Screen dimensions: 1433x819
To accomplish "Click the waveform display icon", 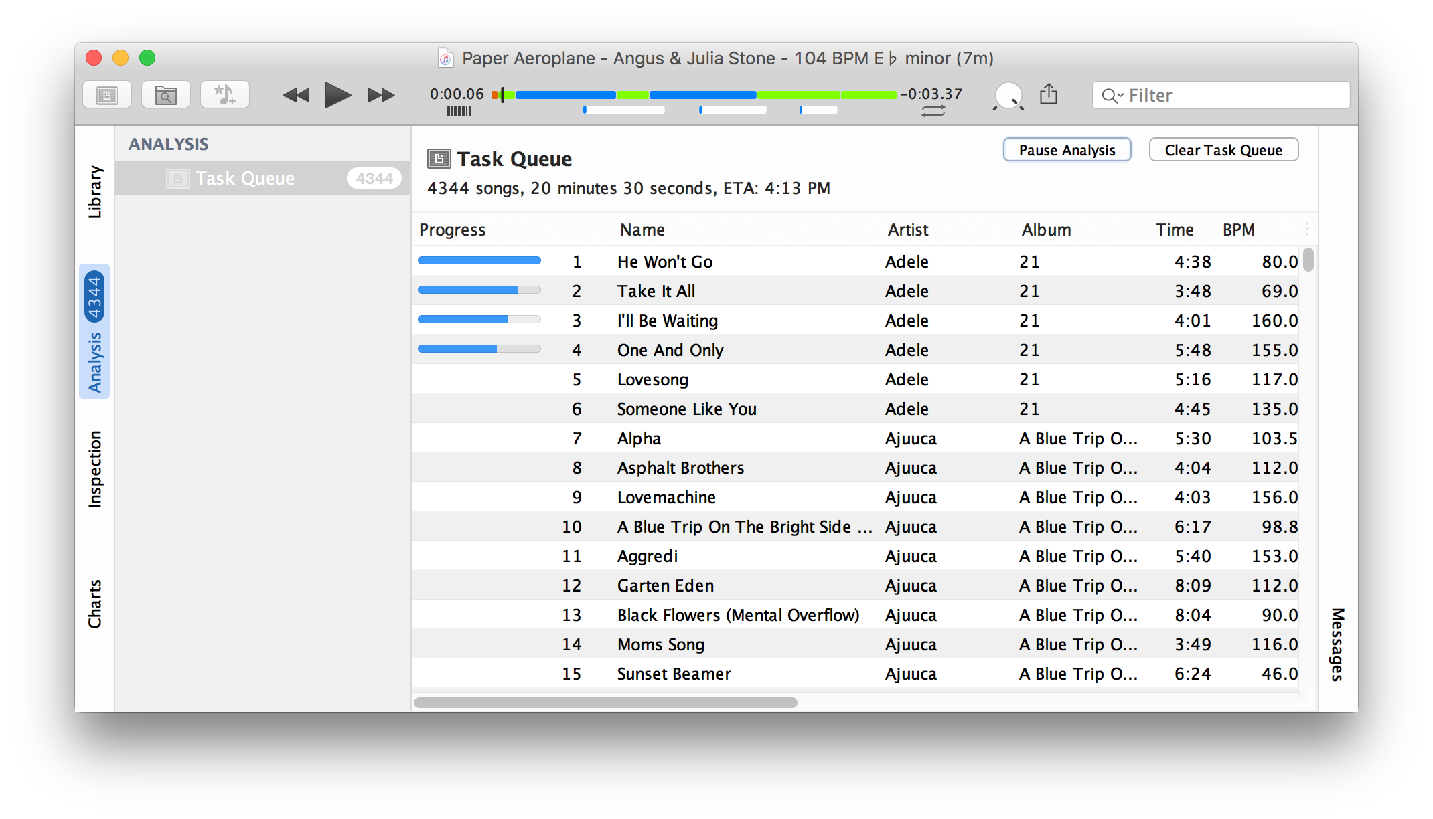I will click(x=457, y=111).
